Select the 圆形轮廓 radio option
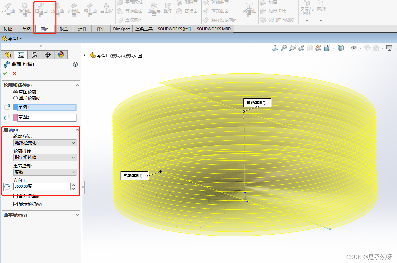The image size is (397, 263). point(15,98)
